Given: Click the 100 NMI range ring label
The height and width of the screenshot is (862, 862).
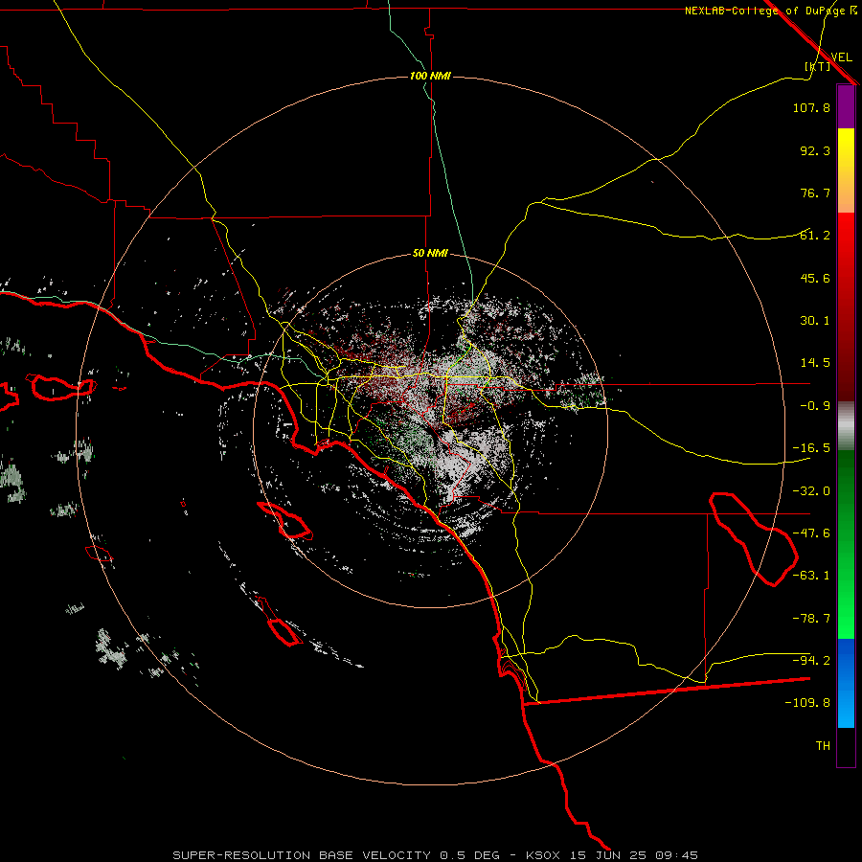Looking at the screenshot, I should (x=430, y=76).
